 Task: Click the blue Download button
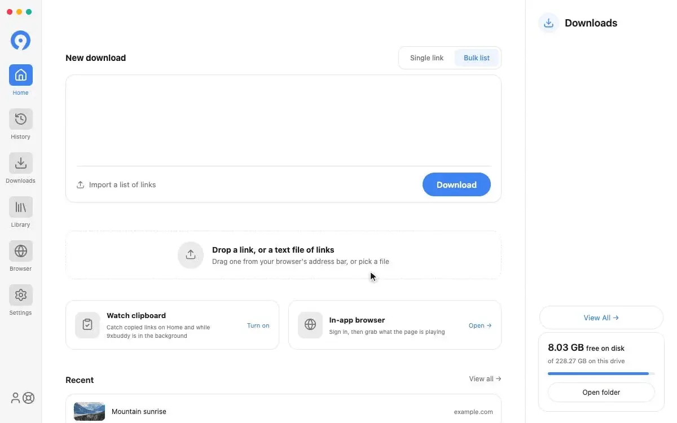(x=456, y=184)
